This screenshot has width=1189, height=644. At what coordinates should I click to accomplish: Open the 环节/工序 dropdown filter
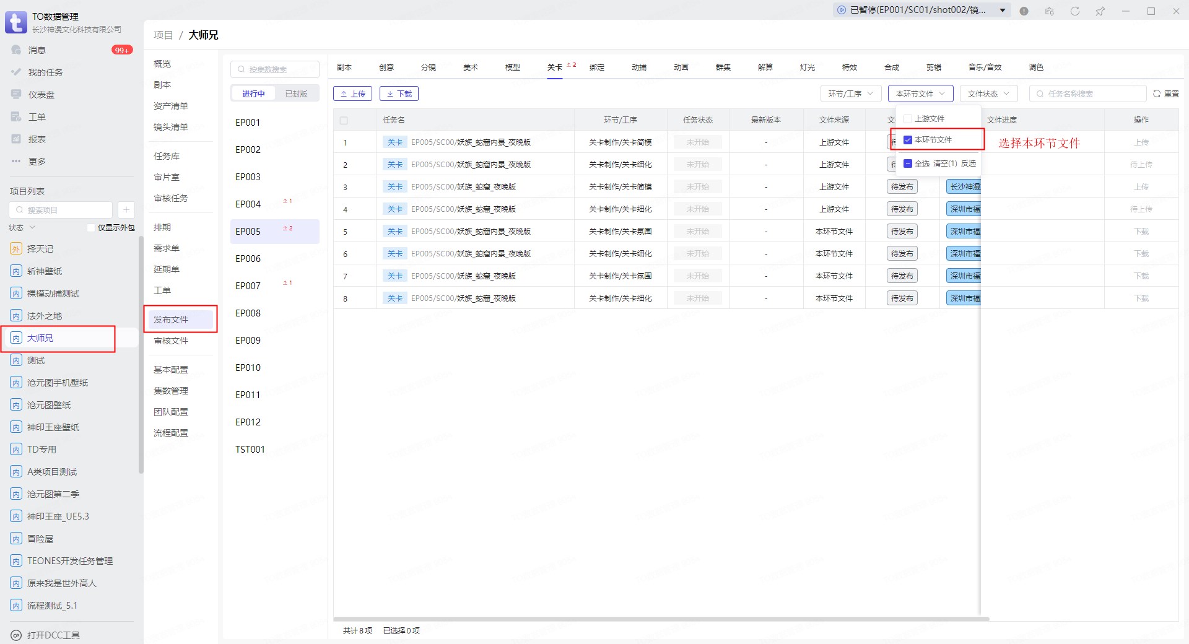click(x=850, y=94)
